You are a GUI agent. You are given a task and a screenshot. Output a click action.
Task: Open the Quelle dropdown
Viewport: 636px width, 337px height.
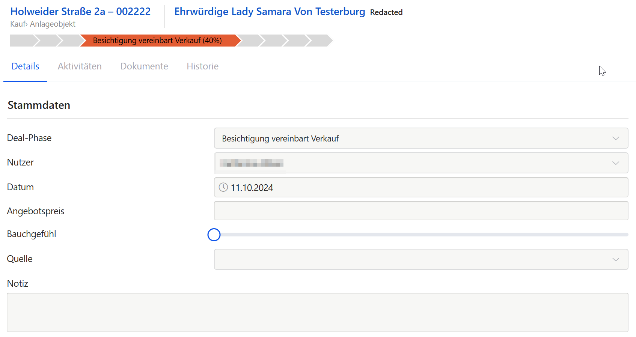(615, 259)
